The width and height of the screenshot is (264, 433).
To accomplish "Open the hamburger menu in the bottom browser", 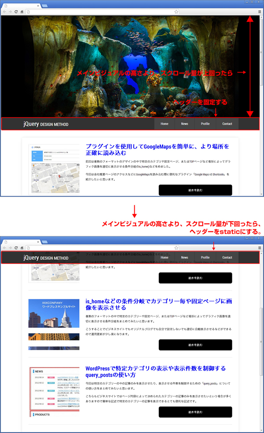I will pyautogui.click(x=260, y=248).
